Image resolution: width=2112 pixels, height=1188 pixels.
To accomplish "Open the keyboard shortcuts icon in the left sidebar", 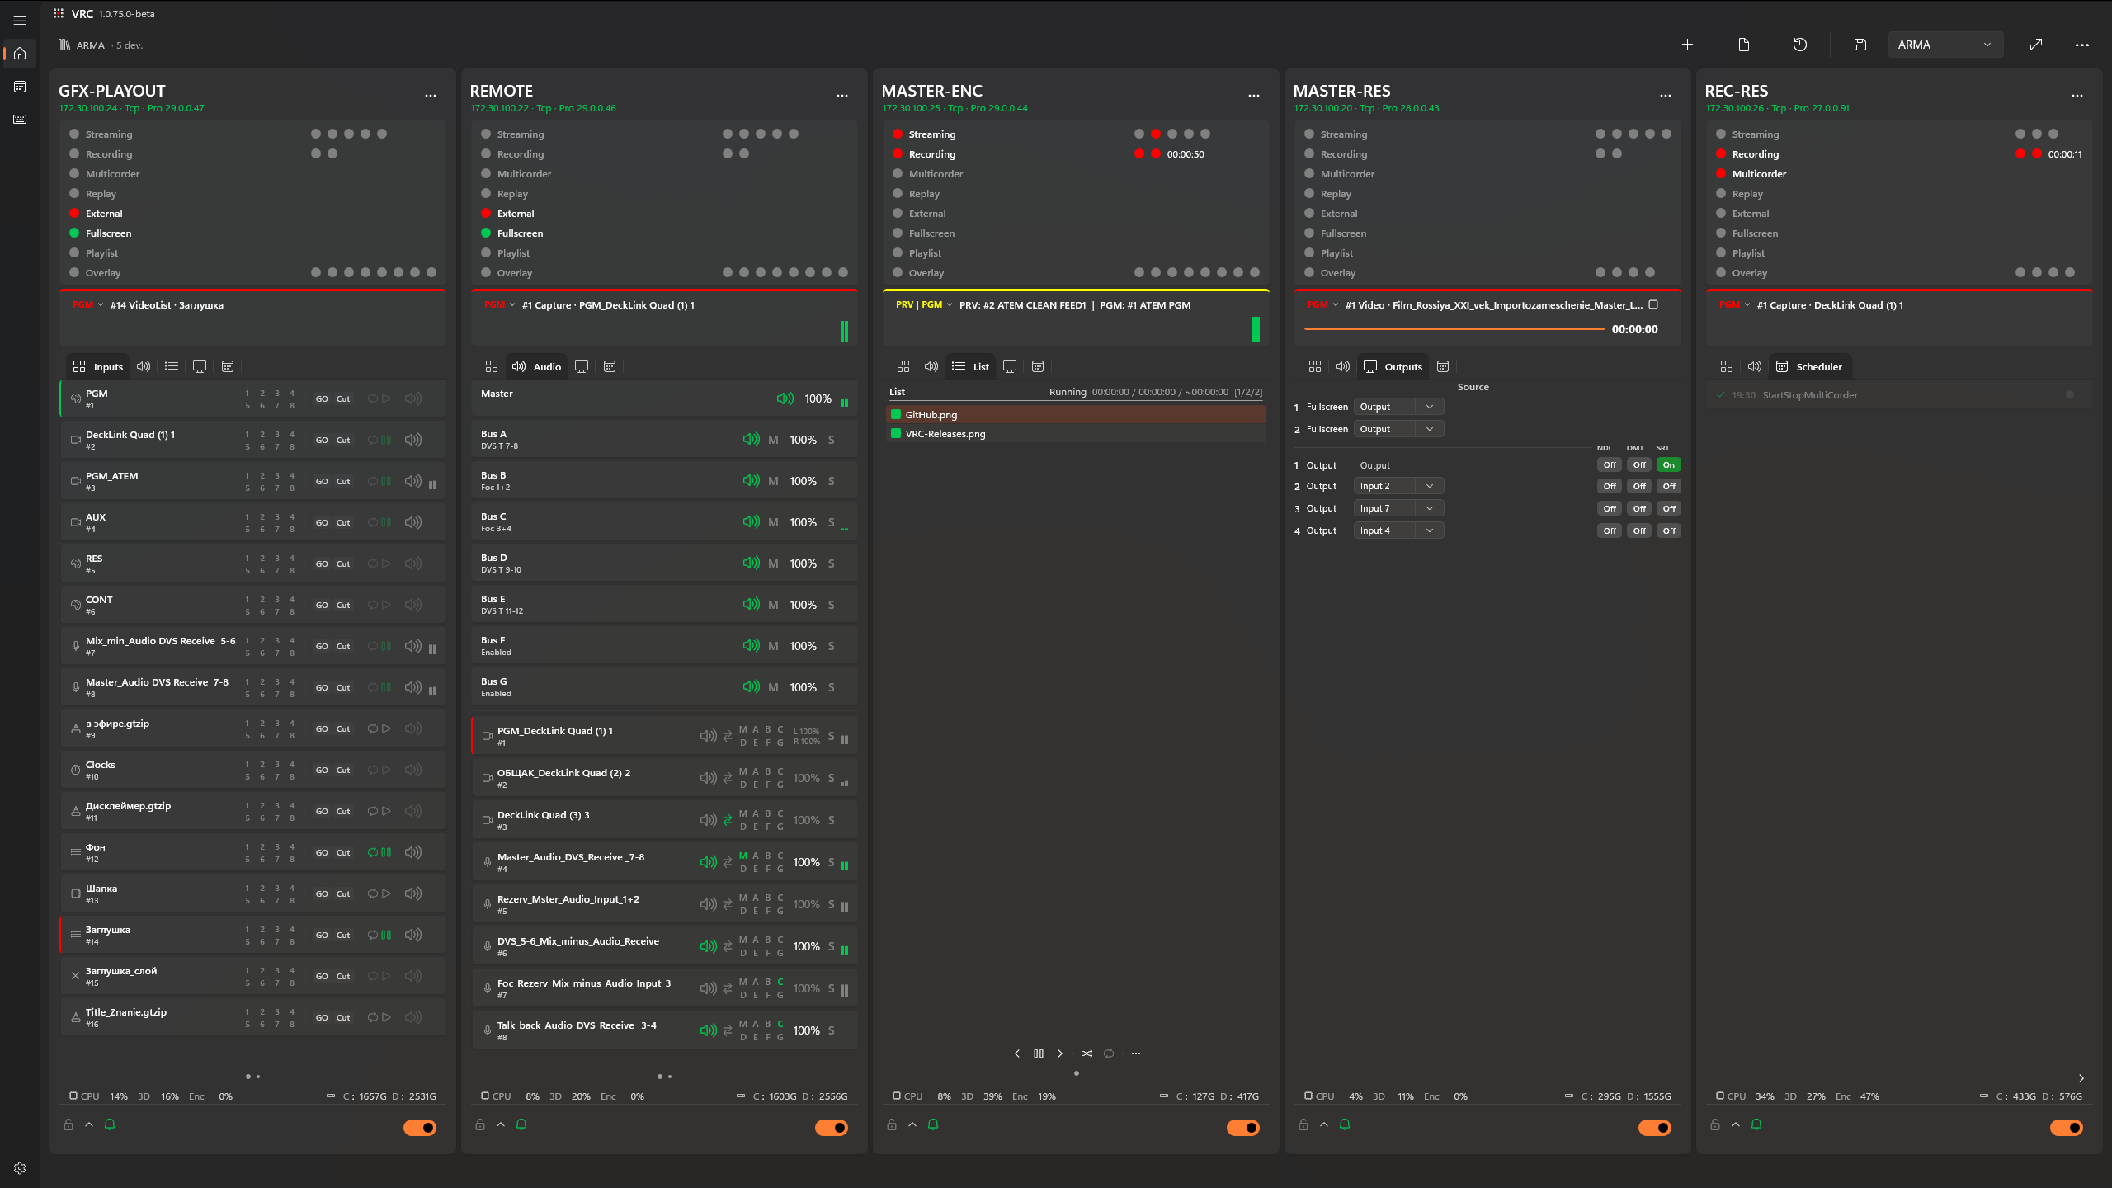I will coord(20,119).
